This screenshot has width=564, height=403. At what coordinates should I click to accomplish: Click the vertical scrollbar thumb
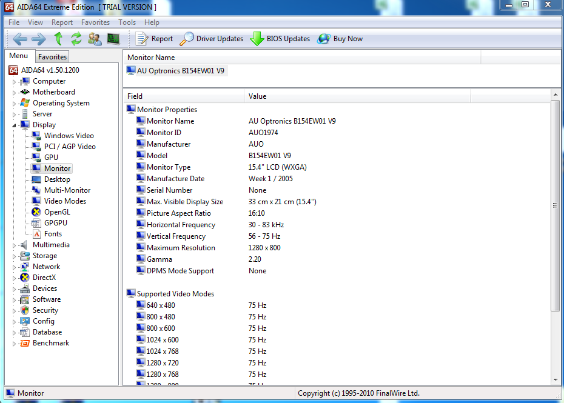[x=556, y=205]
